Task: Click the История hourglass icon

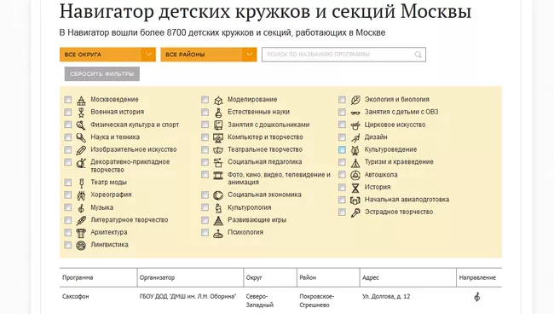Action: [x=355, y=188]
